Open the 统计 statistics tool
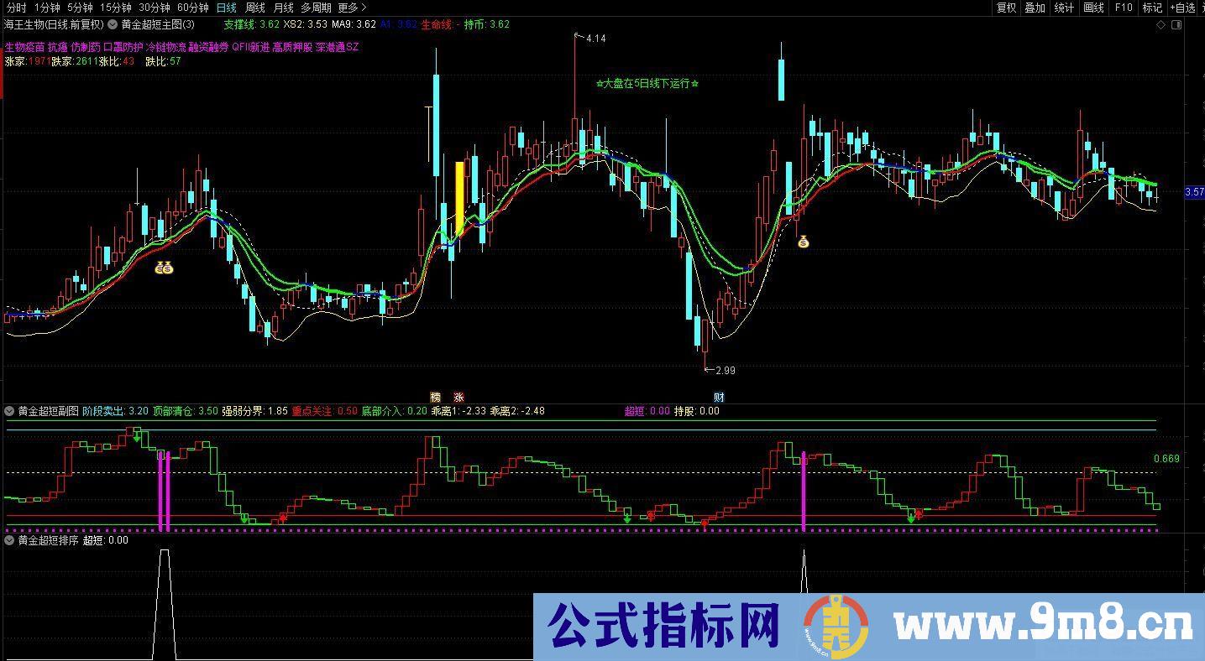The height and width of the screenshot is (661, 1205). (1064, 8)
